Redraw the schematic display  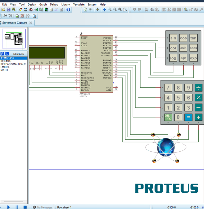85,10
